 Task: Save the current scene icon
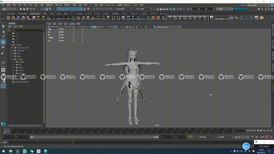[x=27, y=9]
